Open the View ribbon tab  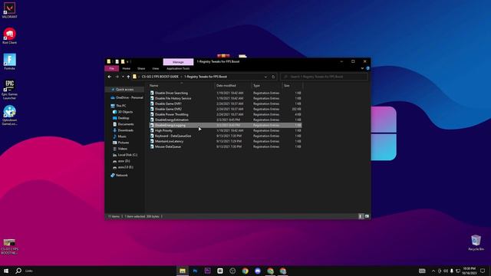(155, 68)
